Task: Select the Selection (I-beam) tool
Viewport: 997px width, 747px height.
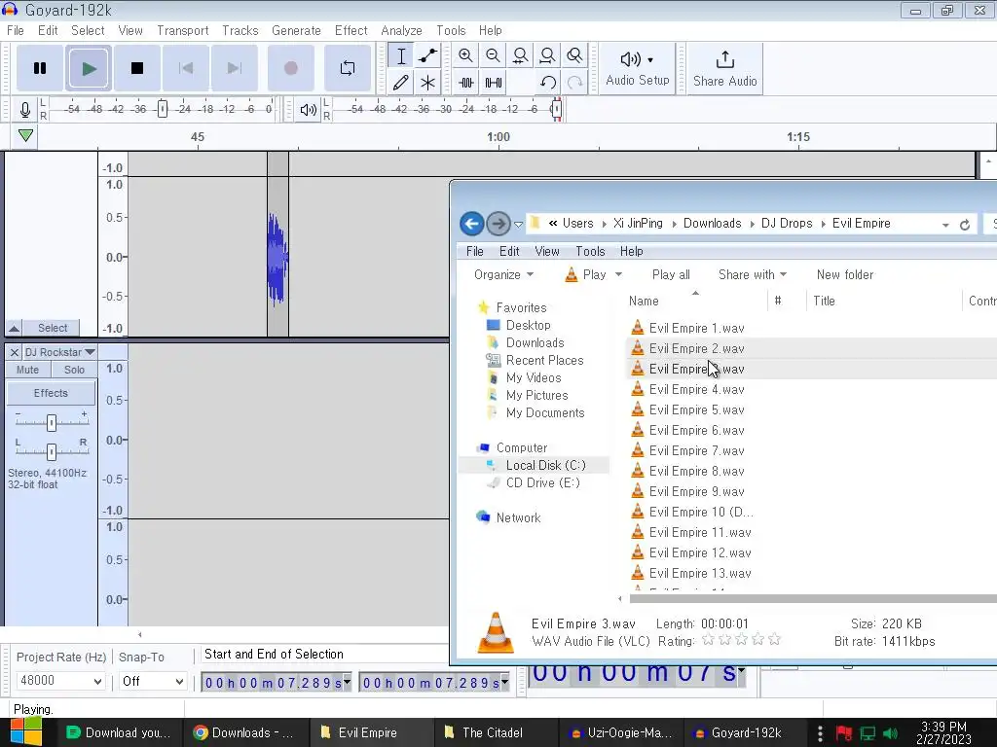Action: (x=401, y=55)
